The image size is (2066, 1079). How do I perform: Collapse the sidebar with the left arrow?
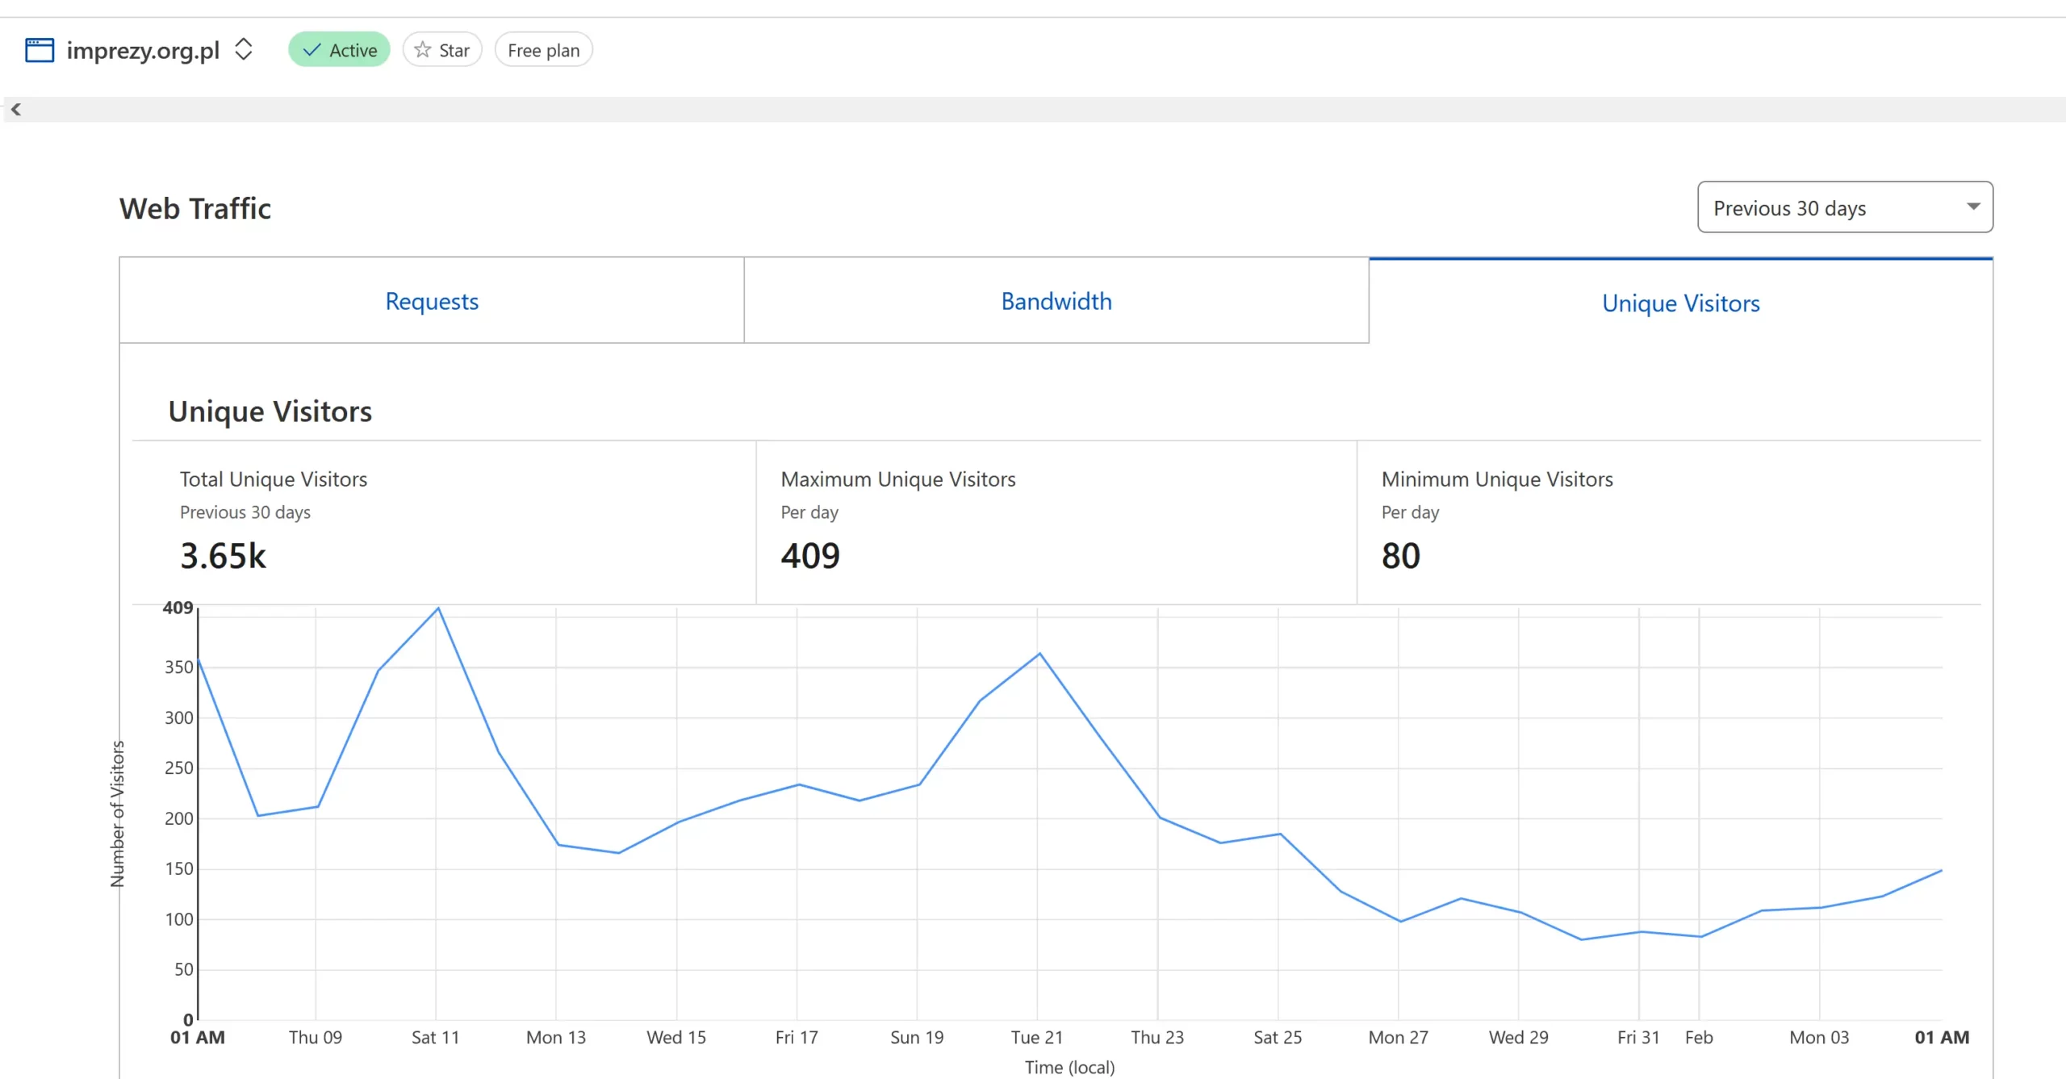tap(16, 110)
